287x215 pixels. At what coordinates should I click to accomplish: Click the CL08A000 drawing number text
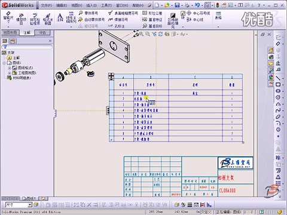(227, 191)
